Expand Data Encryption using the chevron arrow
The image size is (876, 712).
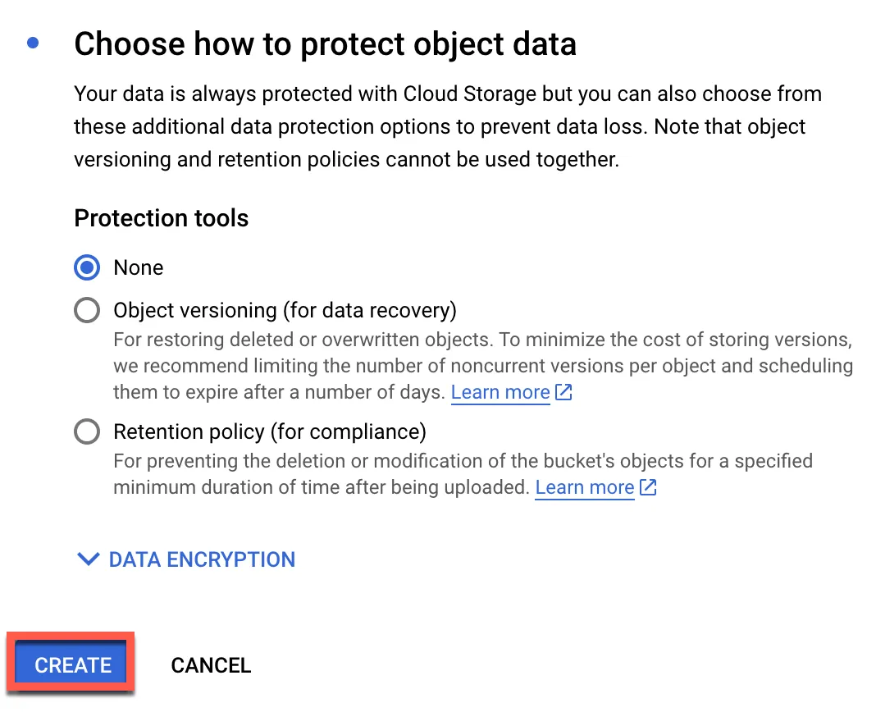(x=89, y=559)
